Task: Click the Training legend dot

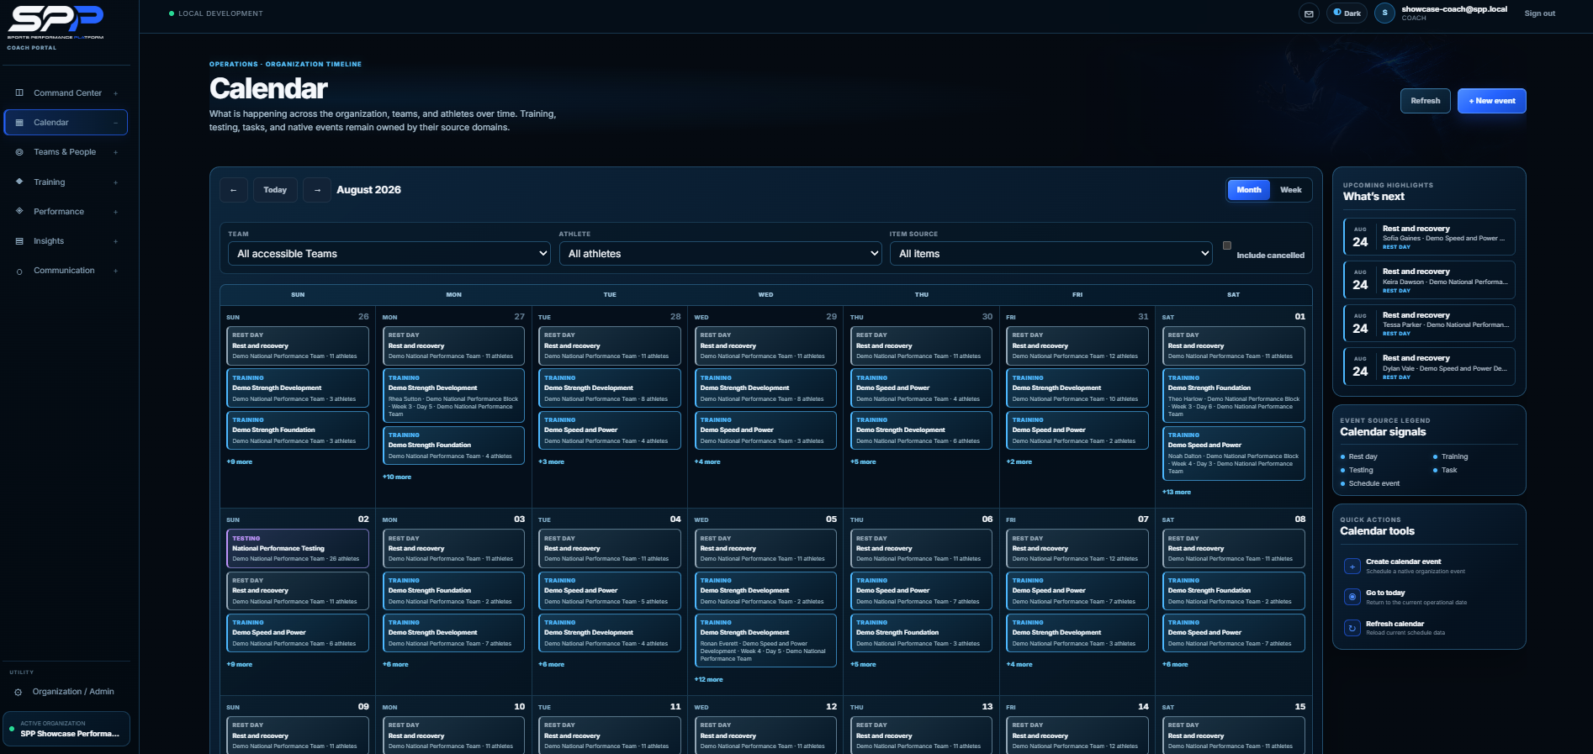Action: (x=1436, y=457)
